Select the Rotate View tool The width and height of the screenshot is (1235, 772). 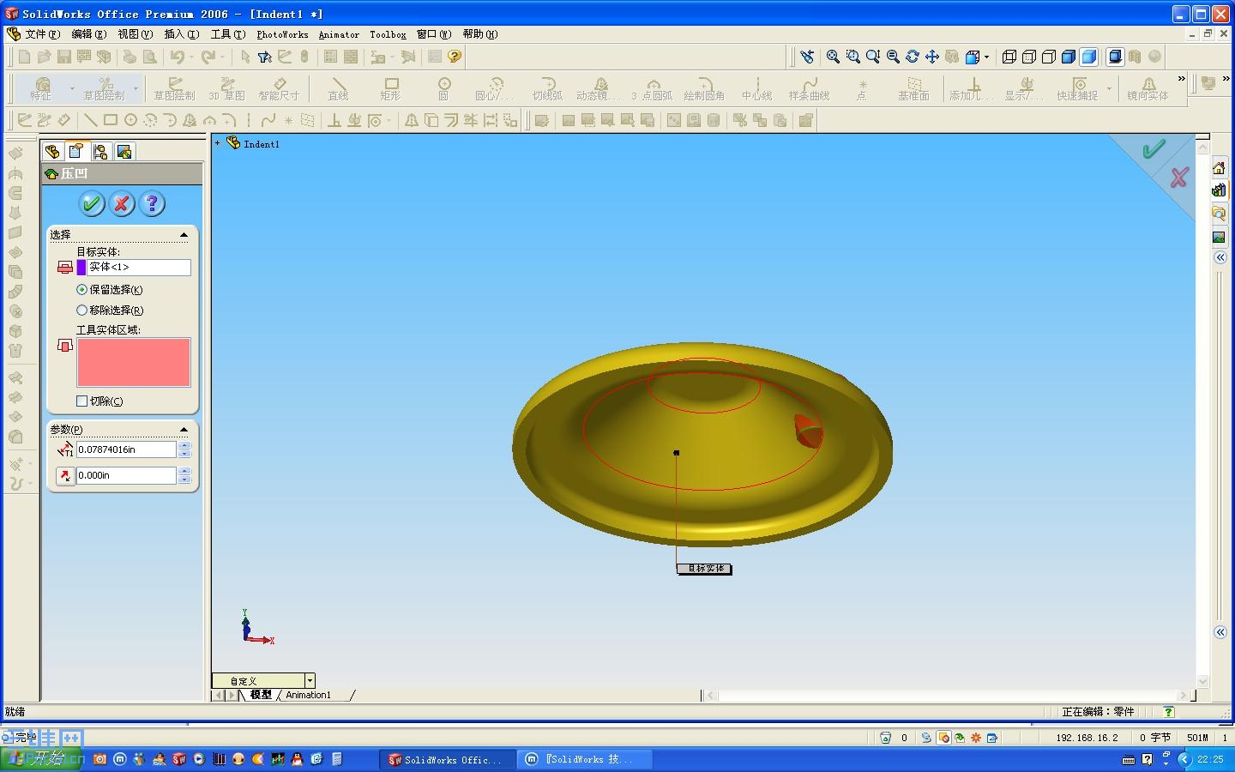click(913, 57)
